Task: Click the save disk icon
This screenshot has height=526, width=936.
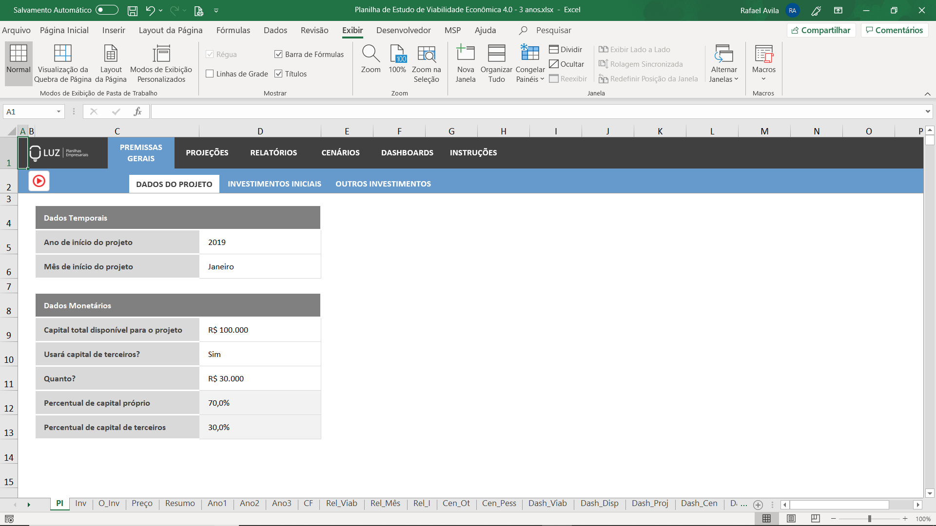Action: [132, 10]
